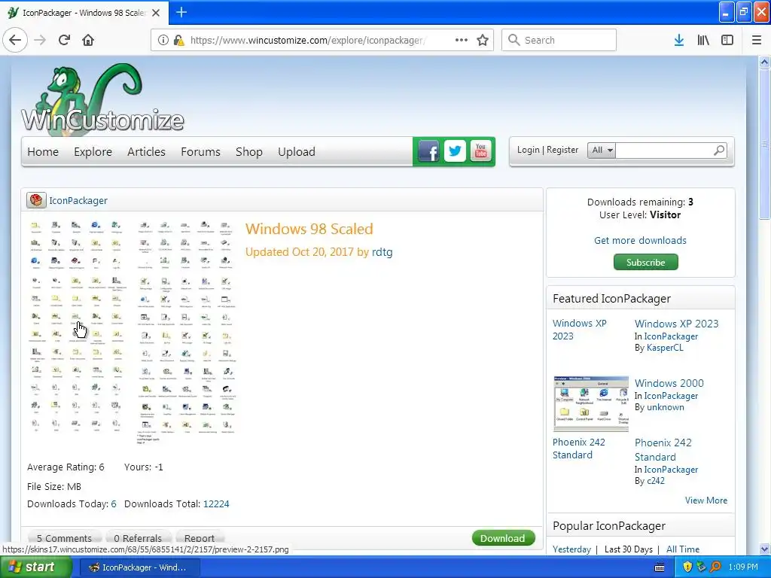The height and width of the screenshot is (578, 771).
Task: Open the 0 Referrals tab
Action: [x=138, y=538]
